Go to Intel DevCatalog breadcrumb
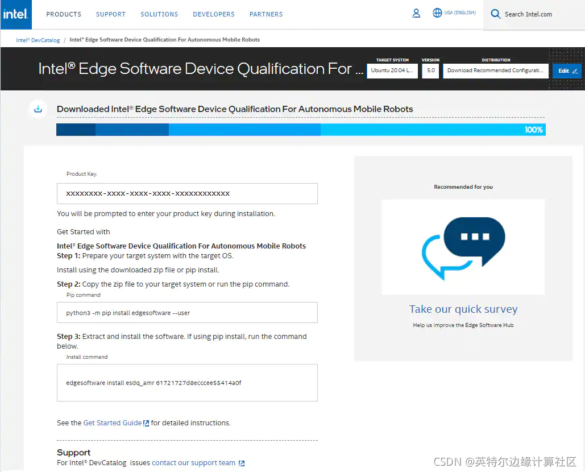 click(38, 40)
